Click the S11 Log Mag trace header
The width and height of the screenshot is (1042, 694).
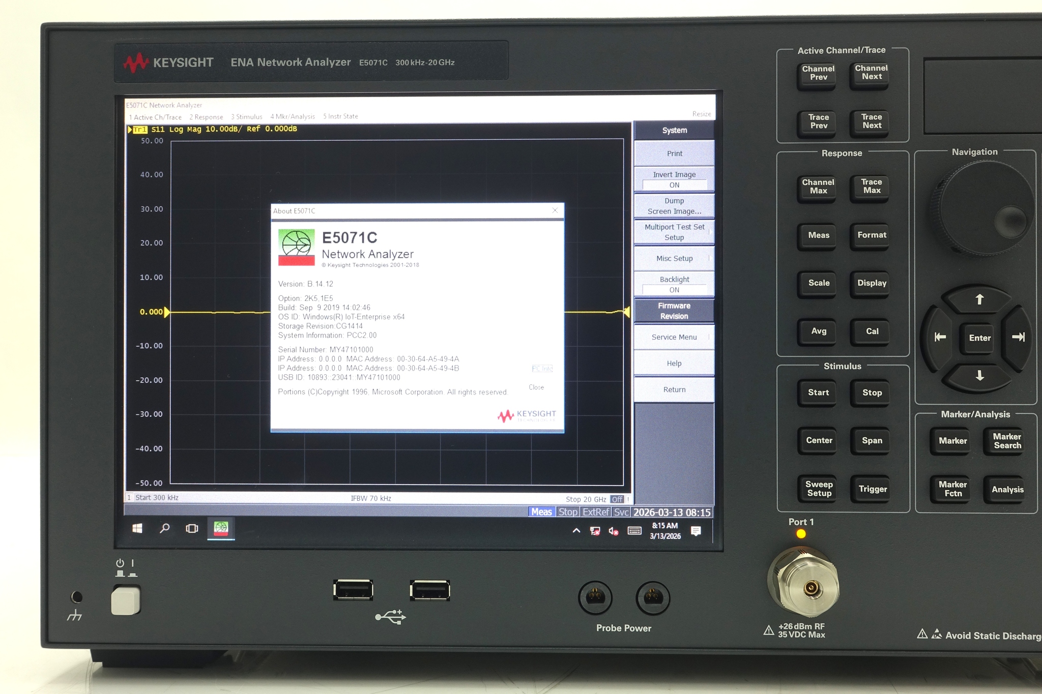[224, 129]
